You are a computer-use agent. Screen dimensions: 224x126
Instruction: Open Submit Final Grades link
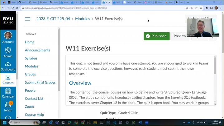tap(40, 82)
